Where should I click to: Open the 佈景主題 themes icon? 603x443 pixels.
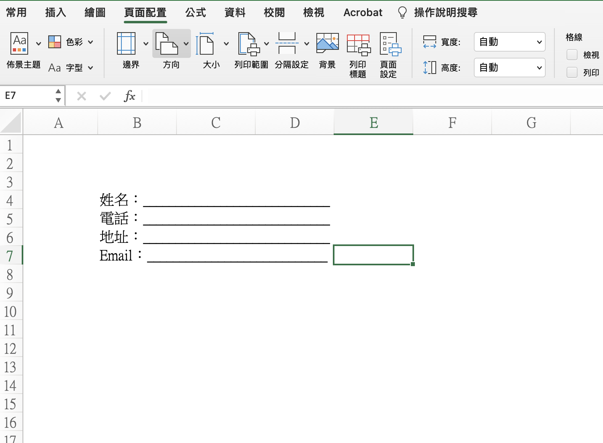pos(20,43)
